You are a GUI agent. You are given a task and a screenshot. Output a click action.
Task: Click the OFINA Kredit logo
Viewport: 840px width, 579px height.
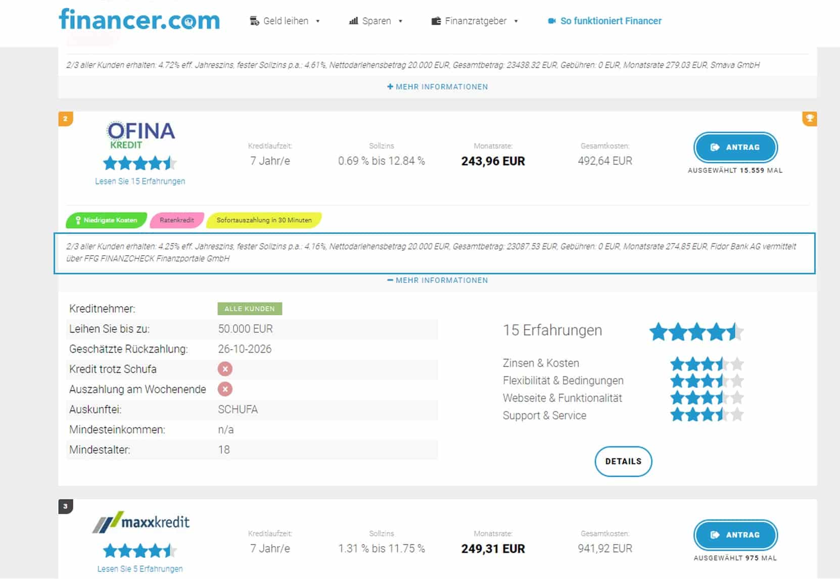coord(140,135)
